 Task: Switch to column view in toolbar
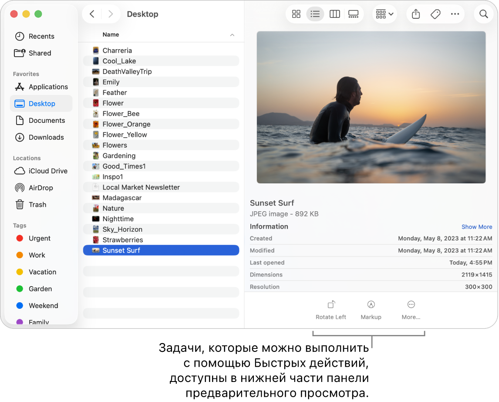tap(334, 14)
